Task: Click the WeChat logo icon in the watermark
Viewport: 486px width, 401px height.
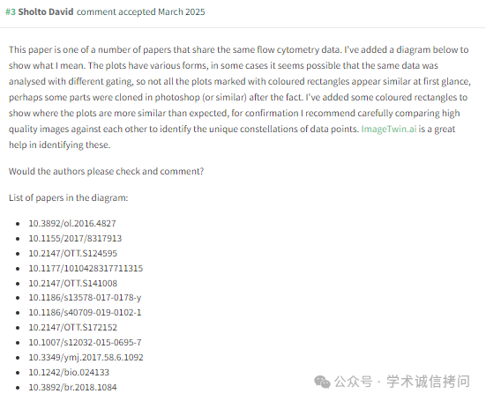Action: pyautogui.click(x=322, y=382)
